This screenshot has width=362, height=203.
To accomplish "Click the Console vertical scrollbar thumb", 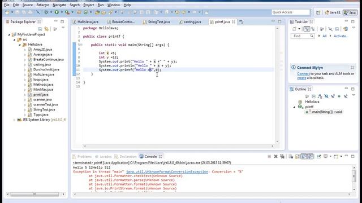I will tap(354, 176).
